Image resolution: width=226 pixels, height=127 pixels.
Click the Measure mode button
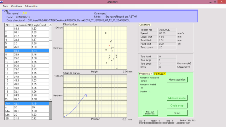coord(177,98)
